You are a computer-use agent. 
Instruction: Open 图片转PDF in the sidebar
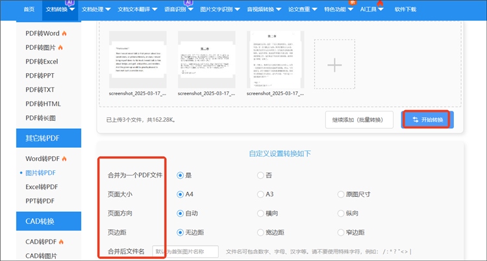[40, 173]
